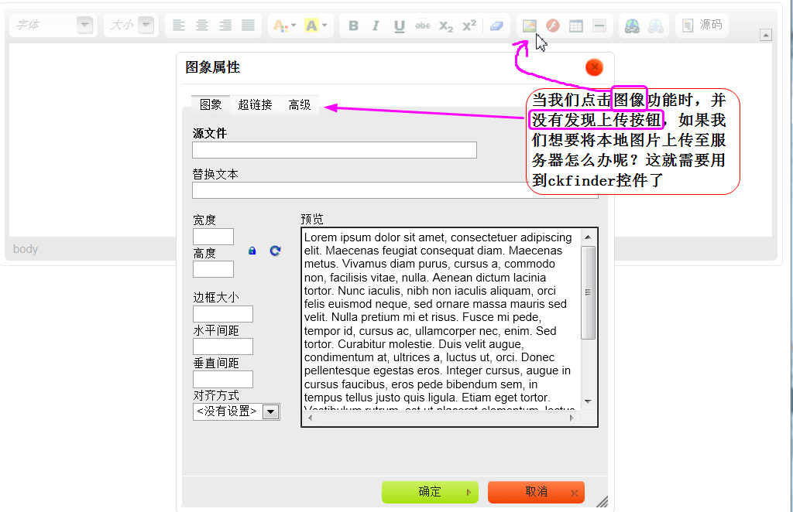This screenshot has height=512, width=793.
Task: Click the unlink icon
Action: click(655, 26)
